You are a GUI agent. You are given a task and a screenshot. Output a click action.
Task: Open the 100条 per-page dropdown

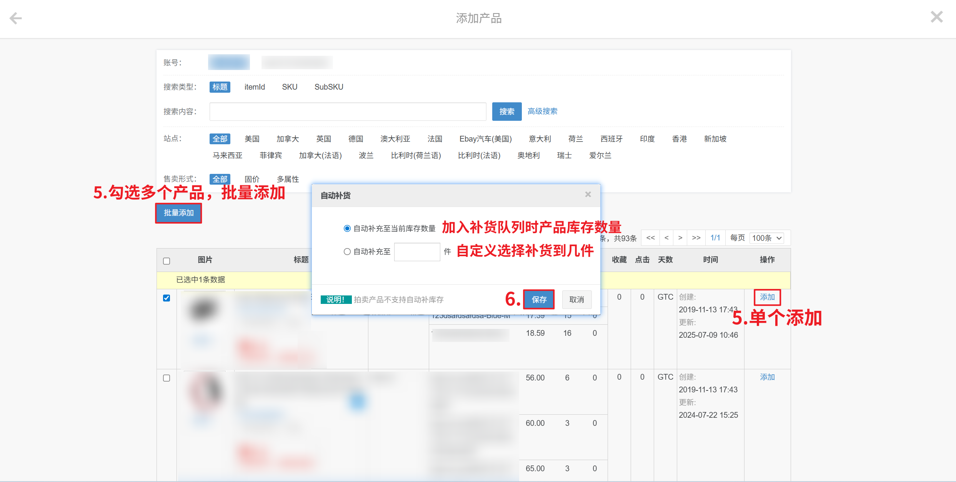(x=767, y=238)
